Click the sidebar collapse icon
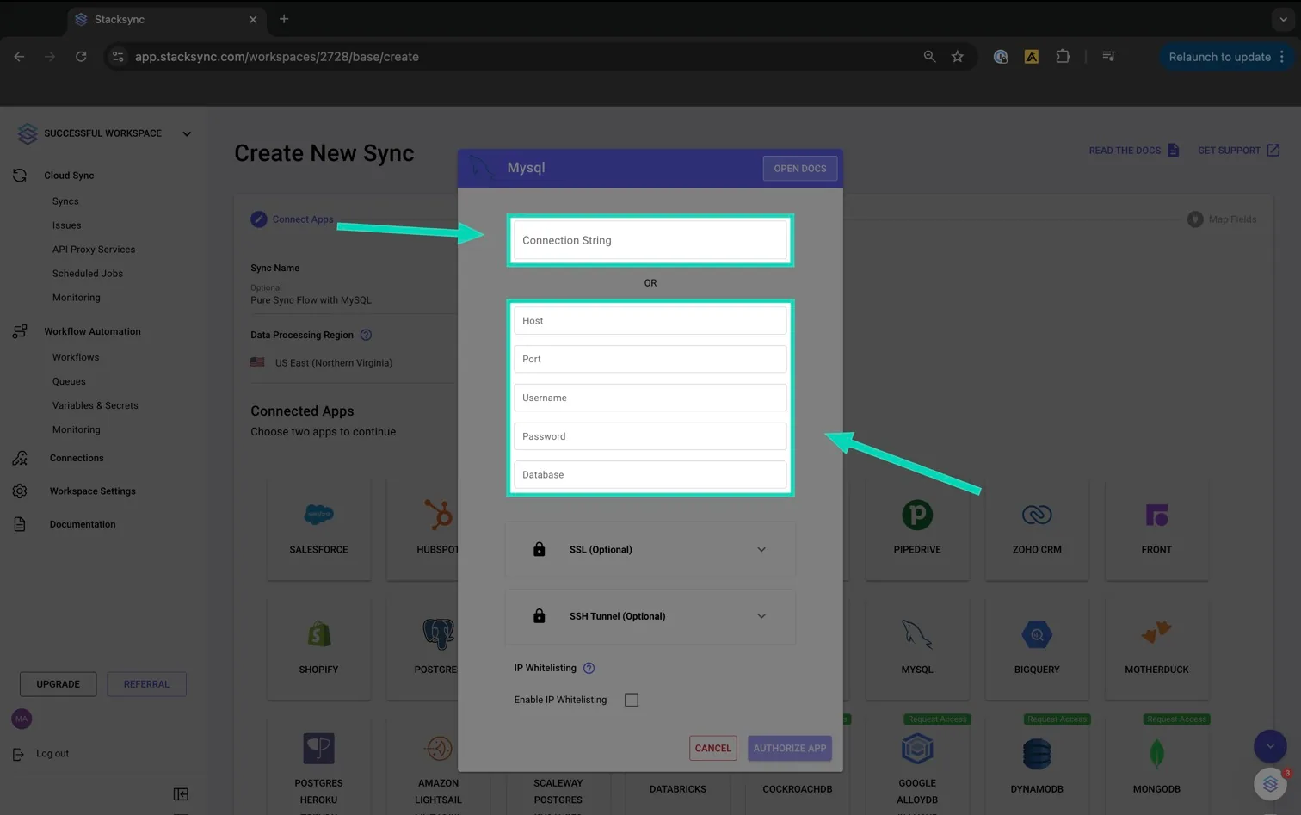Screen dimensions: 1301x815 coord(181,793)
